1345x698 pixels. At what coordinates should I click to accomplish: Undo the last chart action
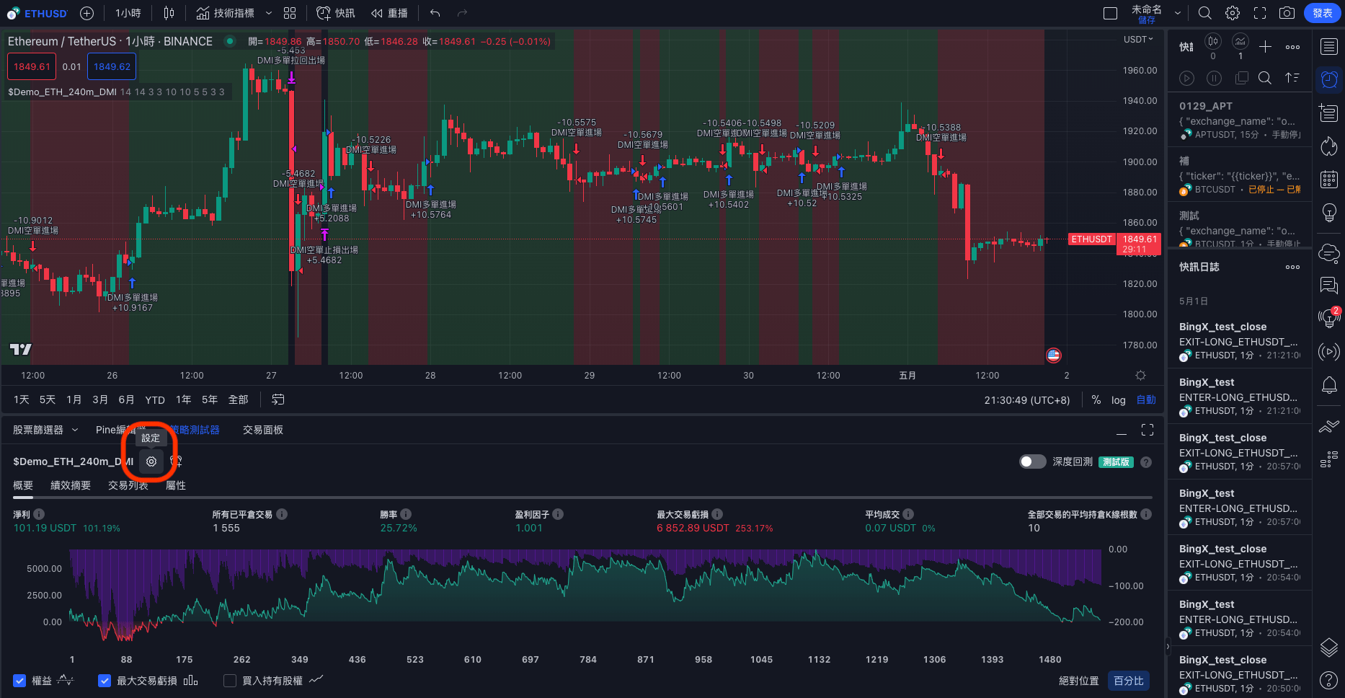[435, 13]
